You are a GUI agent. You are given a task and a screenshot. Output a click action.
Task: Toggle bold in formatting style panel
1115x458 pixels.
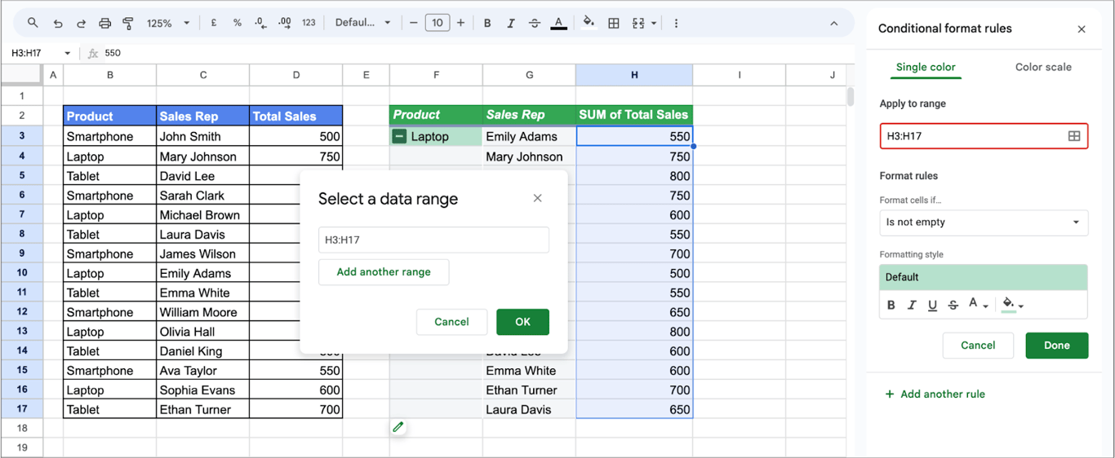click(x=891, y=305)
